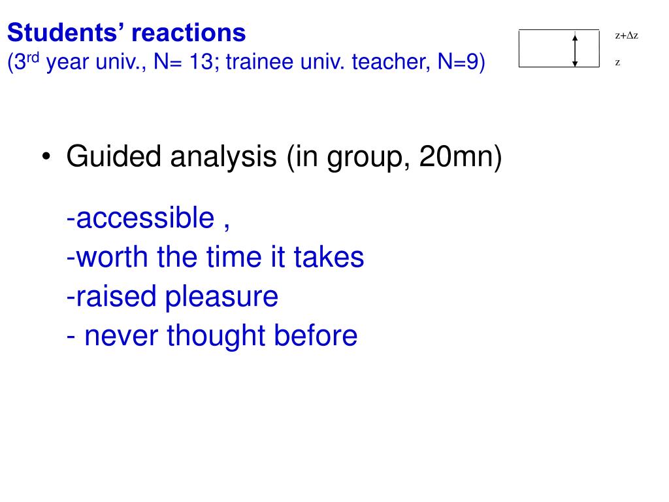Select the Students' reactions title
The width and height of the screenshot is (669, 502).
tap(127, 33)
